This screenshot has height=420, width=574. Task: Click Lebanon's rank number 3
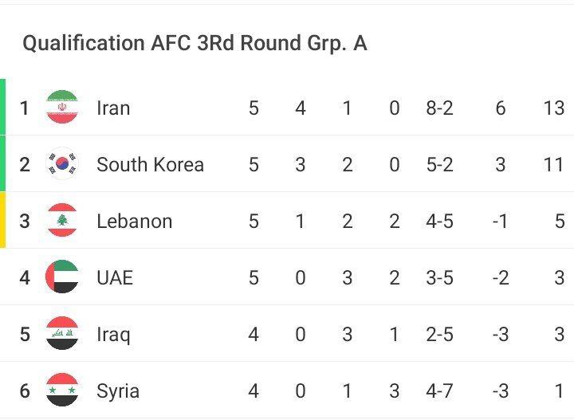25,221
